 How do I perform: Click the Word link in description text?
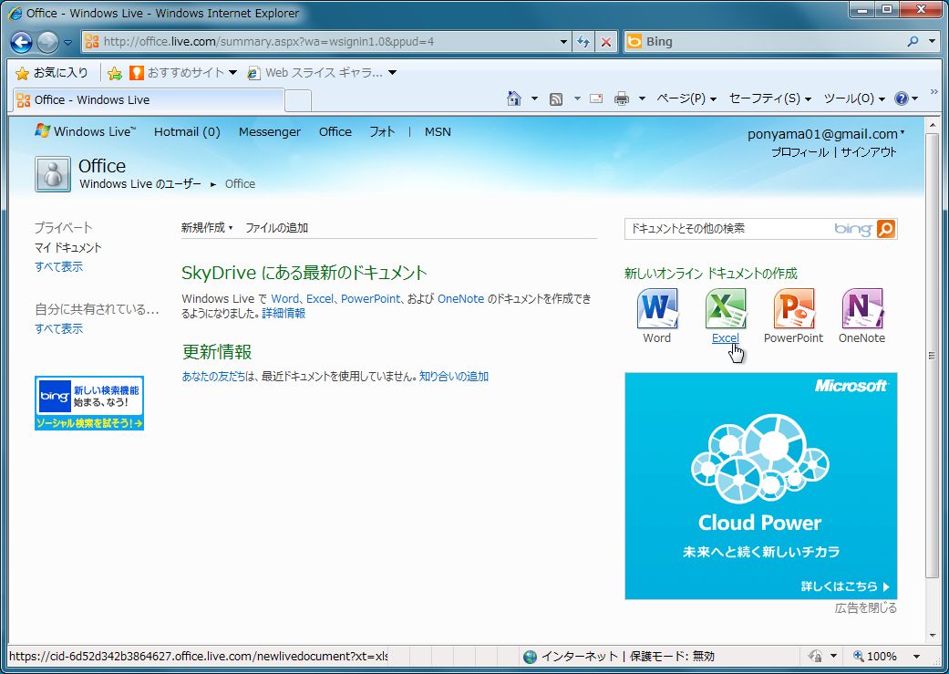tap(284, 298)
